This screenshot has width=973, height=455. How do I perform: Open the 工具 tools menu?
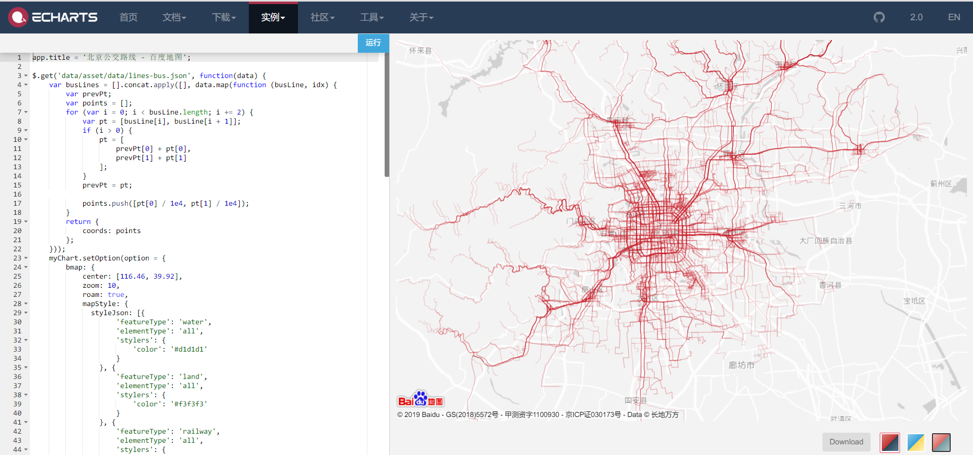pyautogui.click(x=372, y=17)
